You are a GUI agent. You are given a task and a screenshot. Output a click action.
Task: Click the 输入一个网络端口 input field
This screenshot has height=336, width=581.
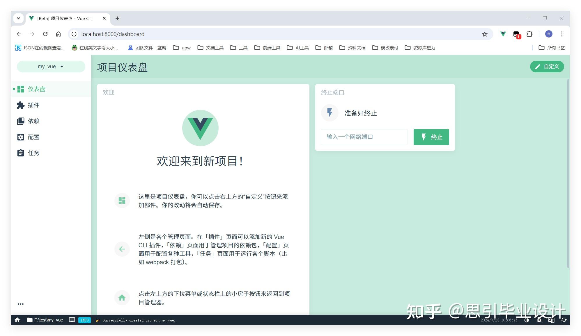[x=364, y=137]
